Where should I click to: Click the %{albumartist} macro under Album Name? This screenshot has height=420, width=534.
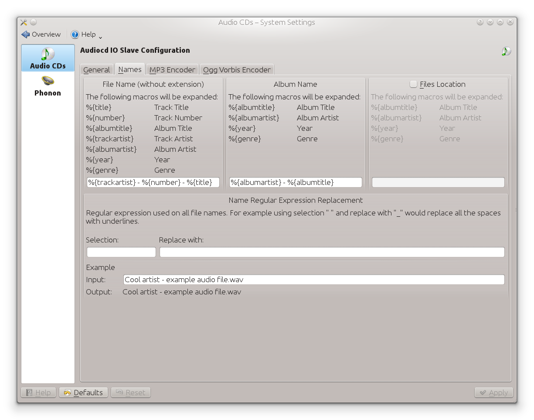click(x=254, y=118)
